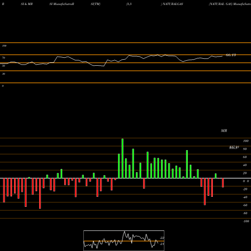Click the 'SI & MR' header text
This screenshot has width=251, height=251.
[27, 4]
